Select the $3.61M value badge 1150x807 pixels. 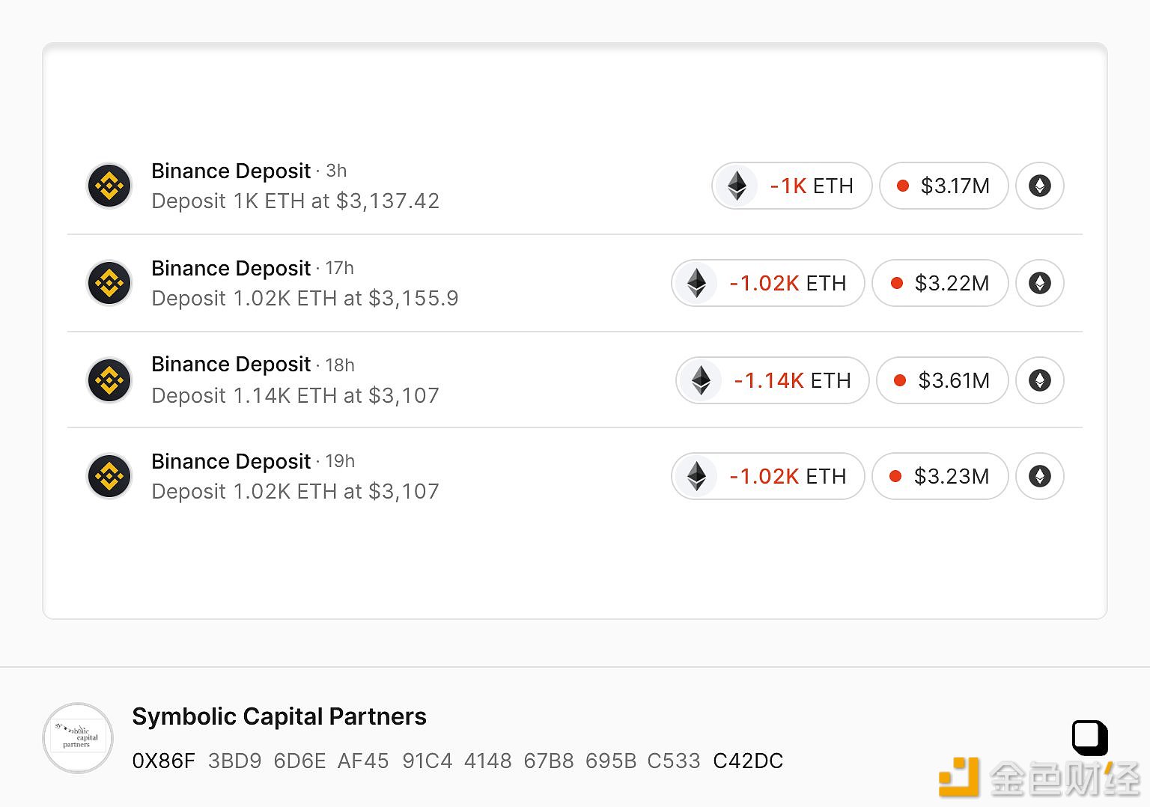click(x=942, y=380)
